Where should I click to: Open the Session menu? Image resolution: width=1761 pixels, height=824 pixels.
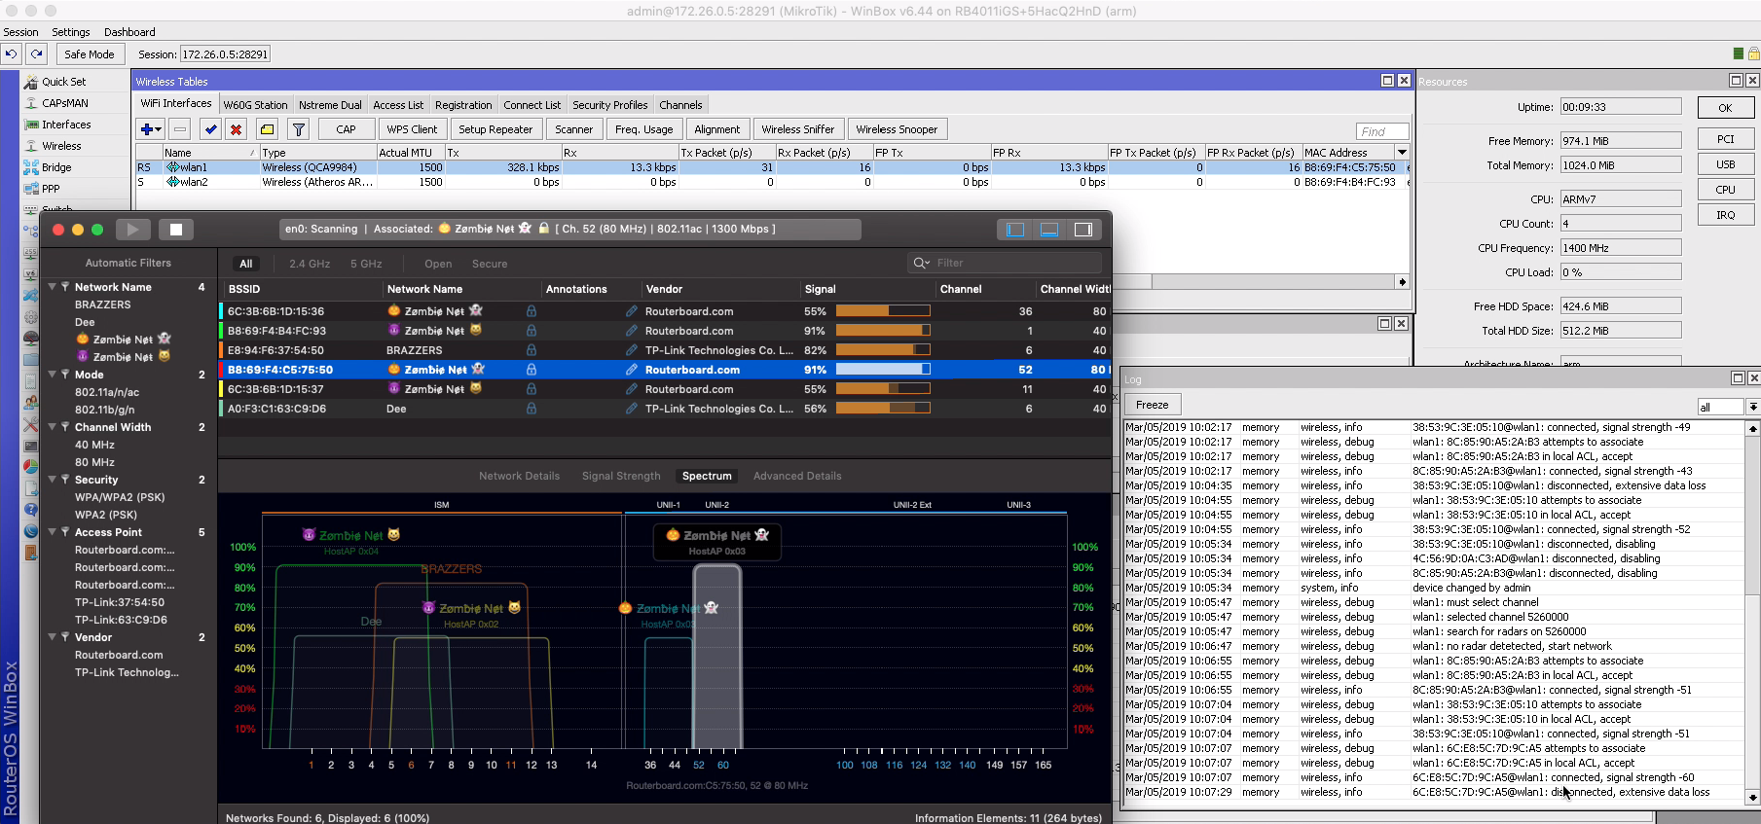(20, 32)
